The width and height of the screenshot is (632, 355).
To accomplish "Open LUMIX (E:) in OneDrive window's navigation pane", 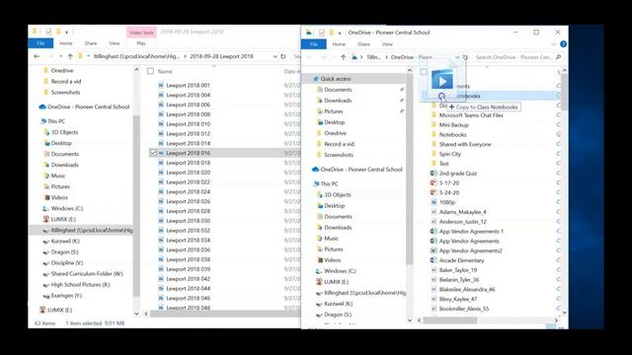I will coord(336,282).
